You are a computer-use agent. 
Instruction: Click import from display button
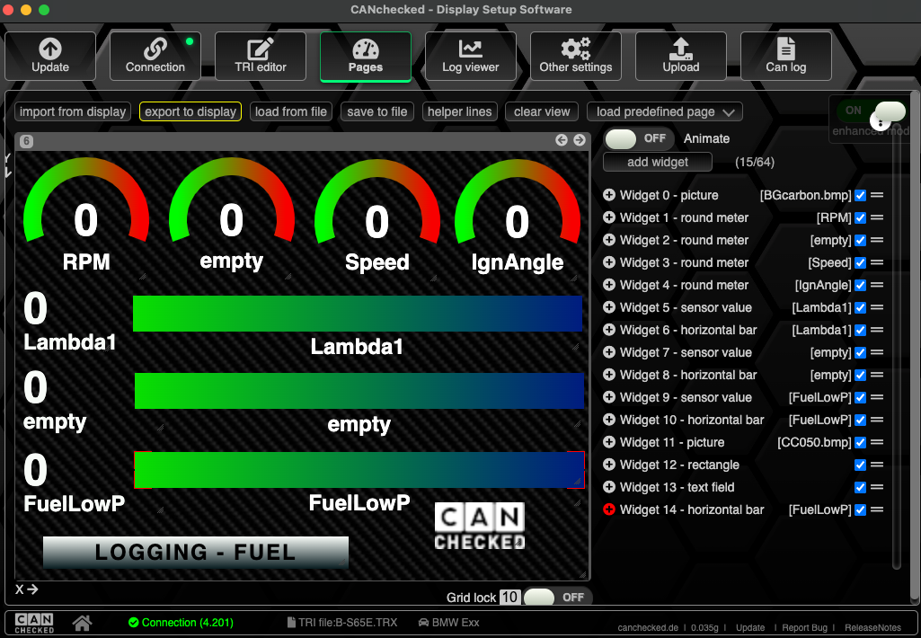click(x=73, y=111)
